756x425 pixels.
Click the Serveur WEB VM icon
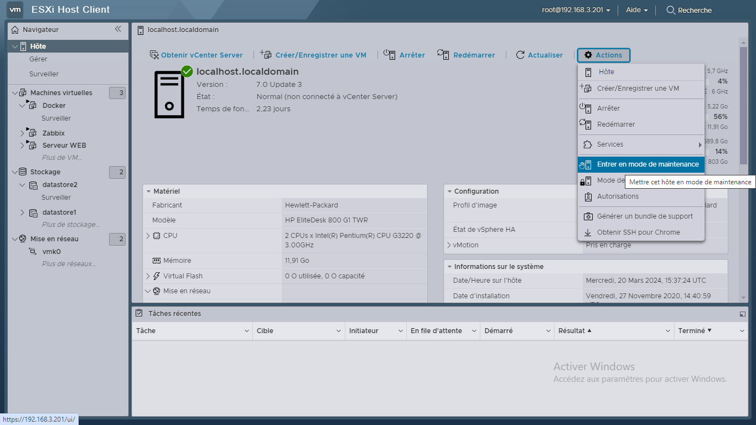[32, 145]
